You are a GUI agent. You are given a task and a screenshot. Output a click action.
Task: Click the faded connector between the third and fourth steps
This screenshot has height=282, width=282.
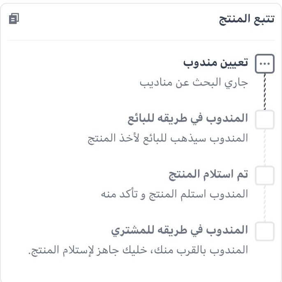(x=265, y=203)
